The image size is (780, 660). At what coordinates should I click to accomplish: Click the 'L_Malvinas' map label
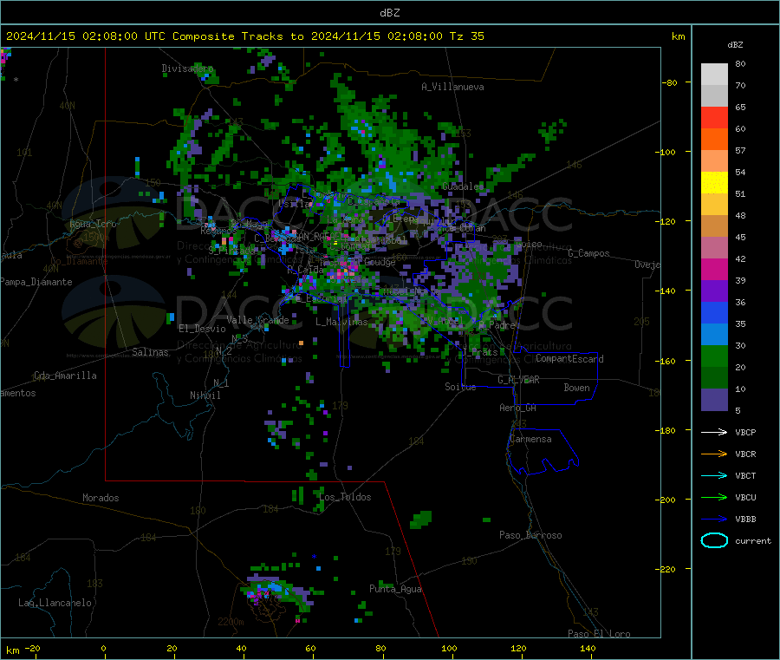(x=341, y=322)
